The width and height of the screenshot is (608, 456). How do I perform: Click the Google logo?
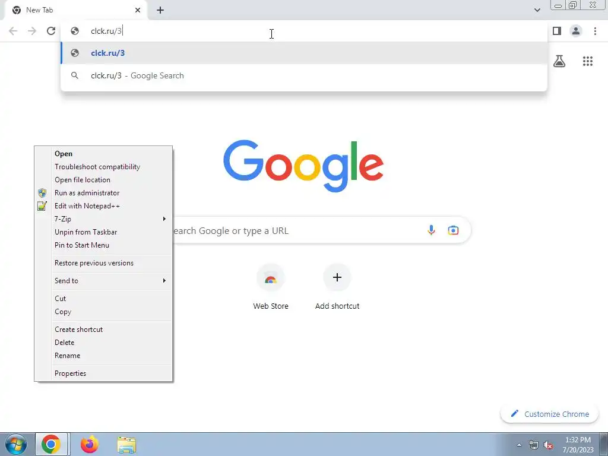coord(303,166)
